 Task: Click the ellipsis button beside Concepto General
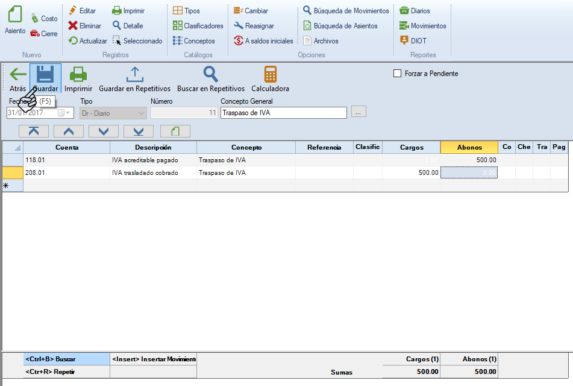click(359, 112)
